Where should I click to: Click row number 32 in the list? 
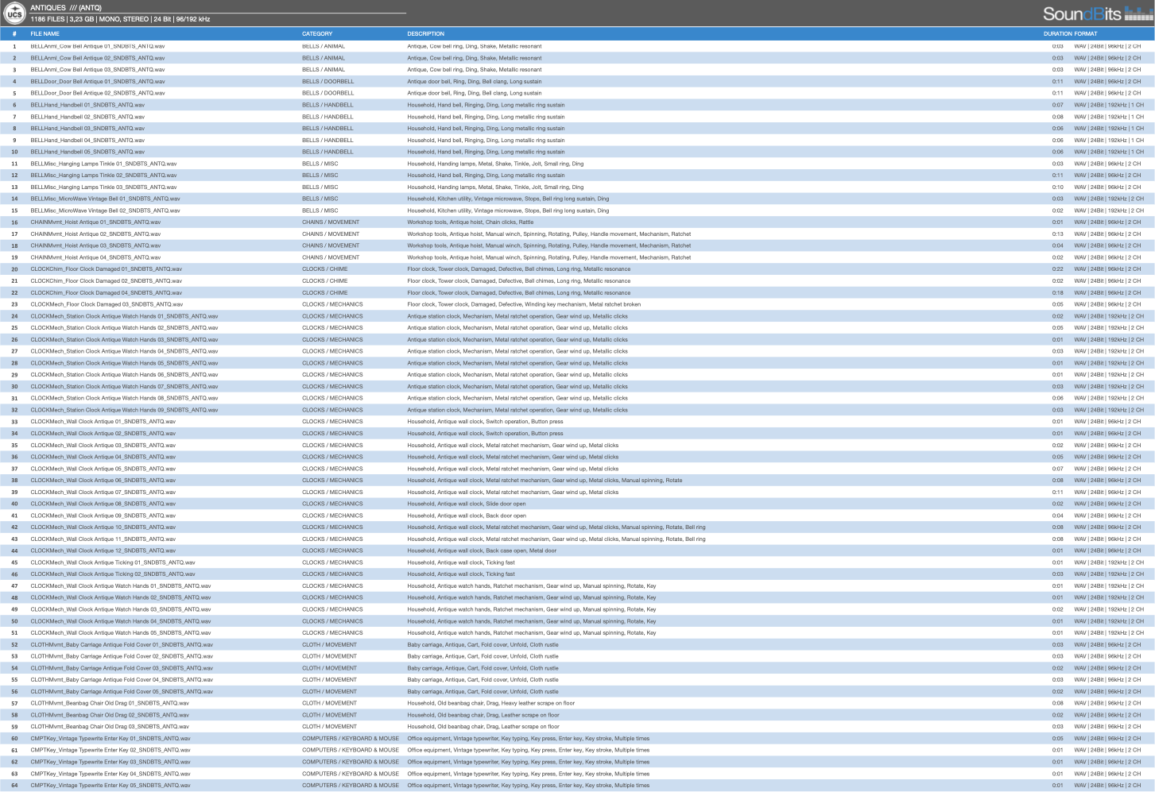pyautogui.click(x=14, y=410)
